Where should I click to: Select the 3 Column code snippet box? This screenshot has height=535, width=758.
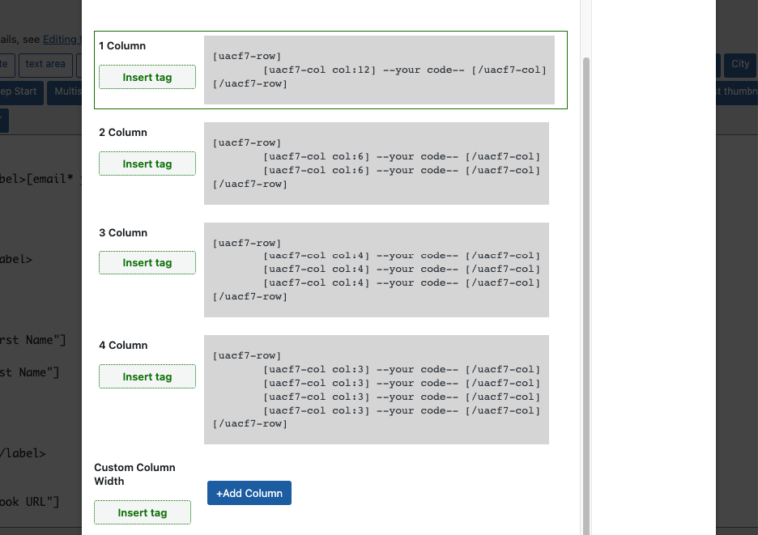tap(376, 270)
